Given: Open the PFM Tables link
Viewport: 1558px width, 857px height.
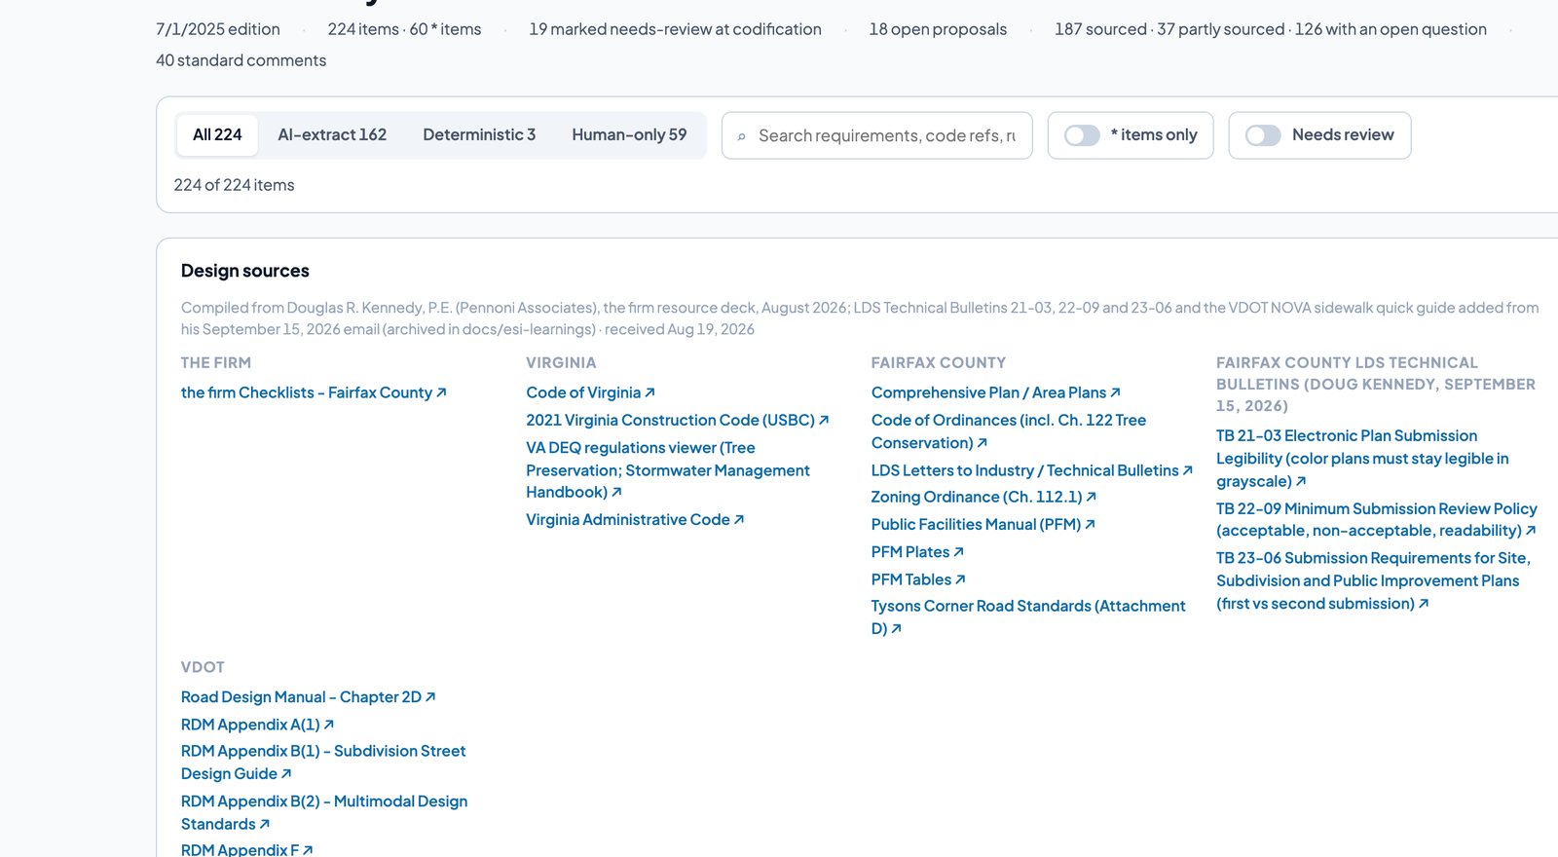Looking at the screenshot, I should 918,579.
